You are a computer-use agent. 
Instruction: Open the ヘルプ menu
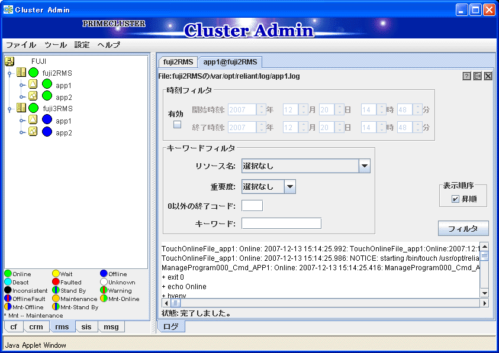click(x=109, y=45)
